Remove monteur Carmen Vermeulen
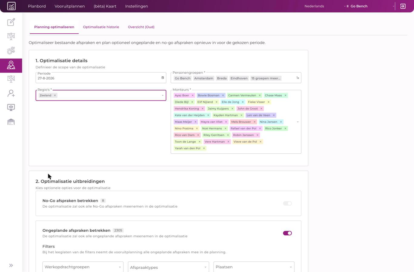The width and height of the screenshot is (414, 272). 260,95
